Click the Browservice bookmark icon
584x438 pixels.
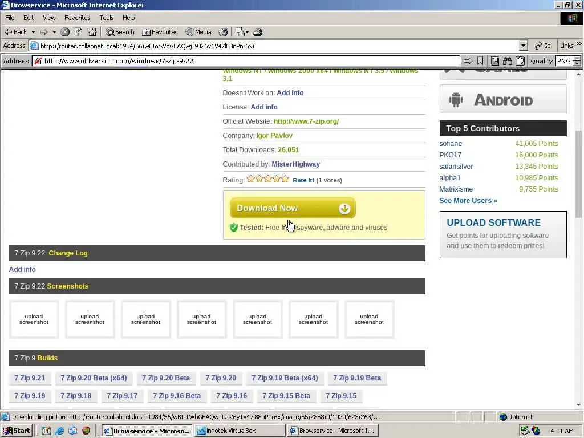[480, 61]
